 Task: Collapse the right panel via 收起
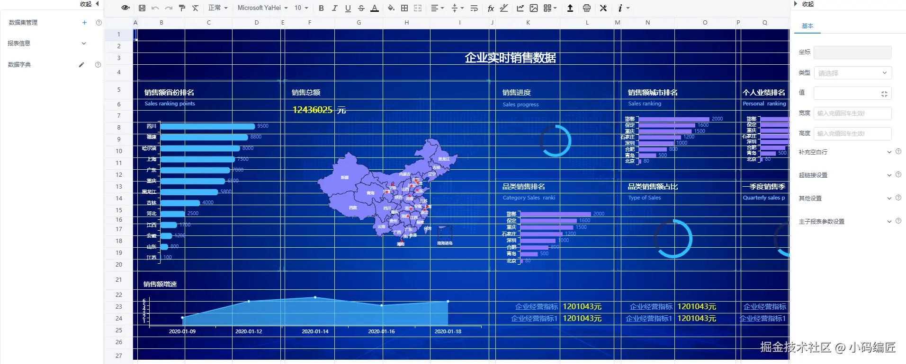point(804,4)
